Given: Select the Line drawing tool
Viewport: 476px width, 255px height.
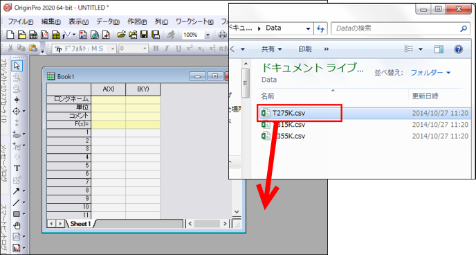Looking at the screenshot, I should 17,202.
